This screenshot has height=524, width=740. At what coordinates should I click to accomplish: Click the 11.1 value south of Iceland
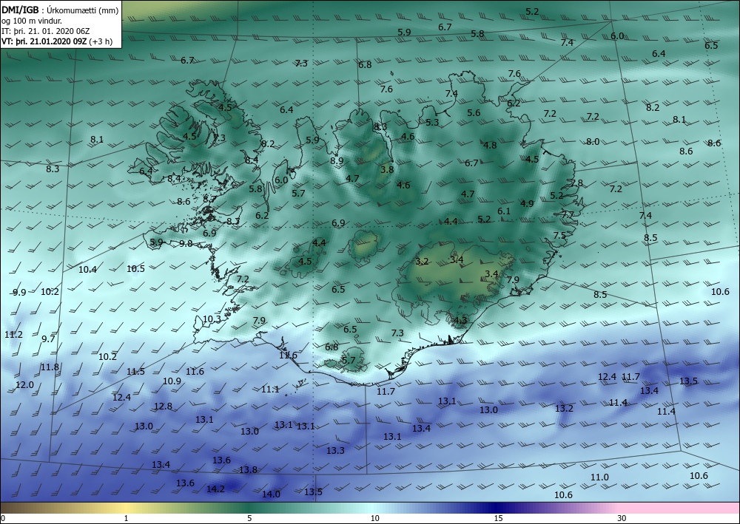(x=270, y=389)
